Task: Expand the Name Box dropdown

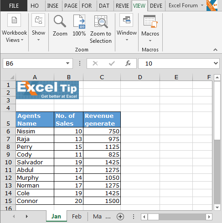Action: pyautogui.click(x=68, y=63)
